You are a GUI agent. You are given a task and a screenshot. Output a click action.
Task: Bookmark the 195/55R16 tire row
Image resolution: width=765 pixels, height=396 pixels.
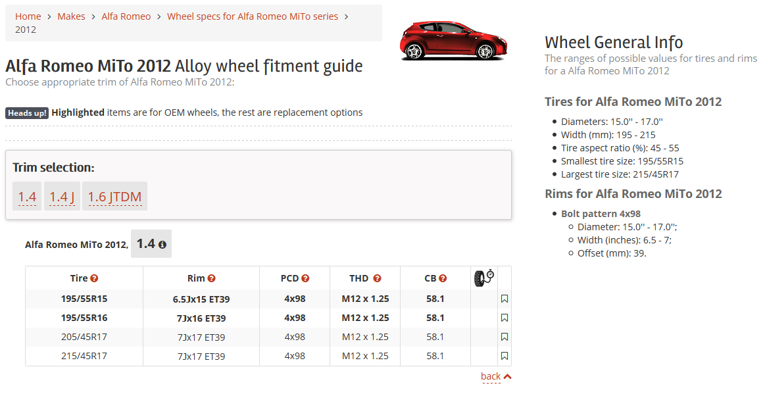505,318
